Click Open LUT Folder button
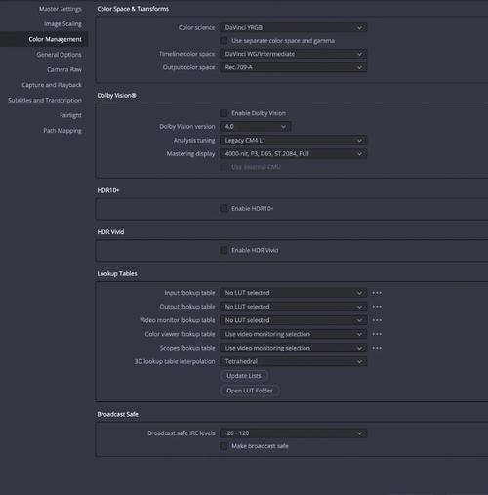Screen dimensions: 488x495 click(250, 391)
